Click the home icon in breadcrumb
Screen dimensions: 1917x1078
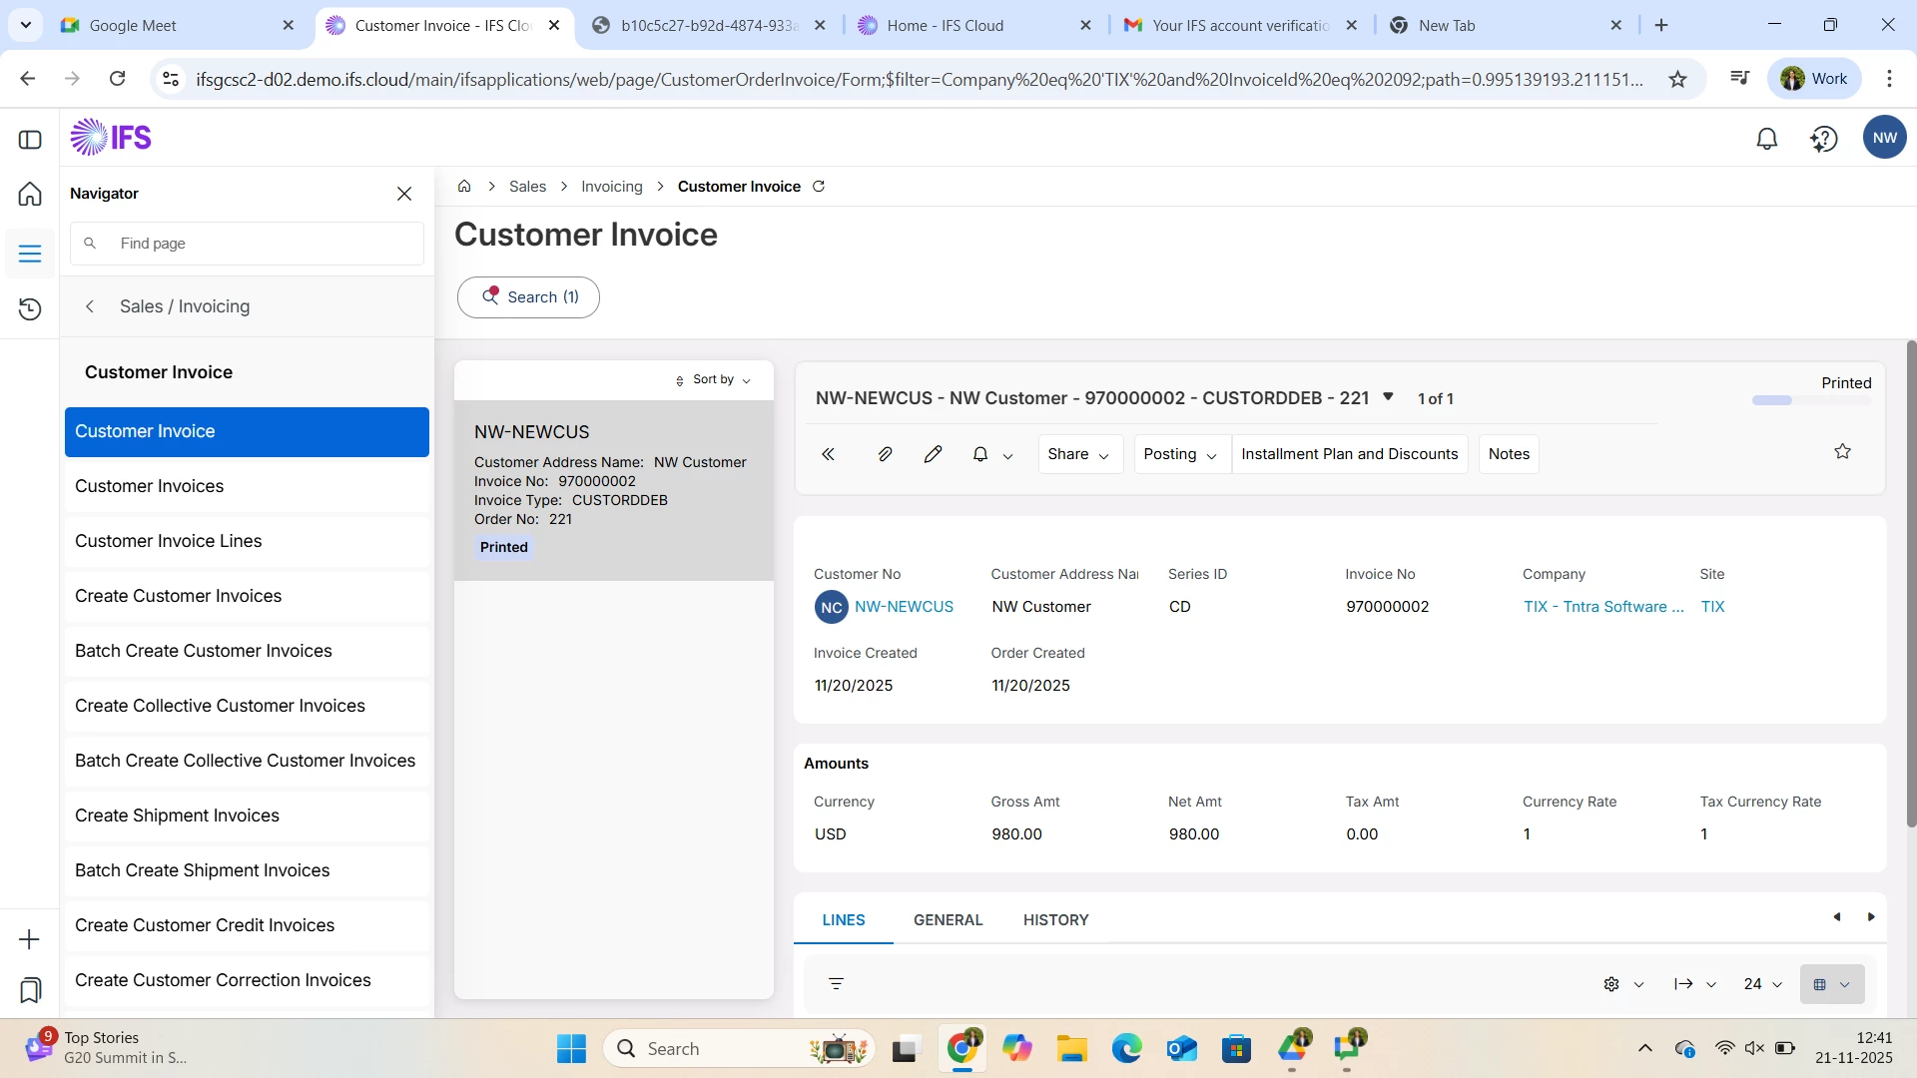click(464, 187)
